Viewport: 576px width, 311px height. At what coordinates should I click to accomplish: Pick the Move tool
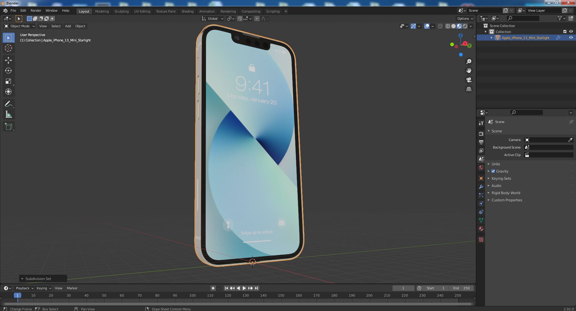pos(8,60)
